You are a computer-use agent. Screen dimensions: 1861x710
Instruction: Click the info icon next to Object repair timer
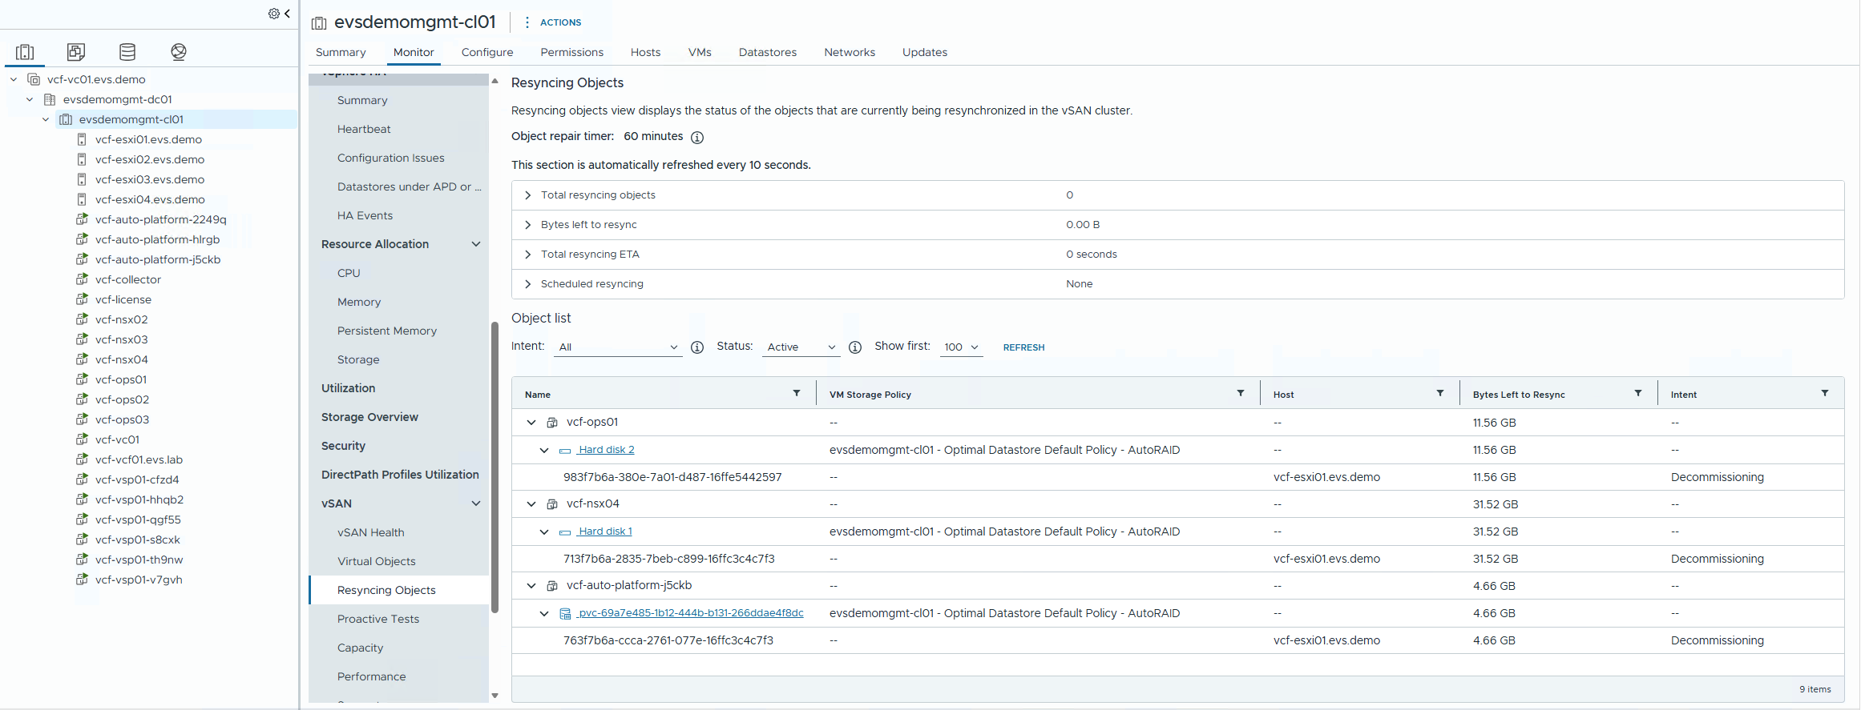click(697, 137)
